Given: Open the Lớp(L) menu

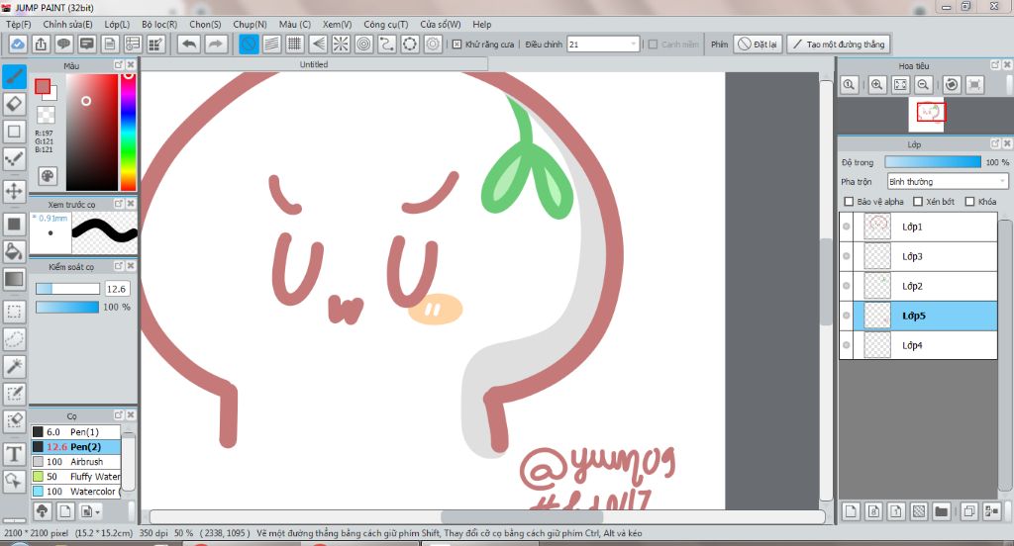Looking at the screenshot, I should click(x=117, y=24).
